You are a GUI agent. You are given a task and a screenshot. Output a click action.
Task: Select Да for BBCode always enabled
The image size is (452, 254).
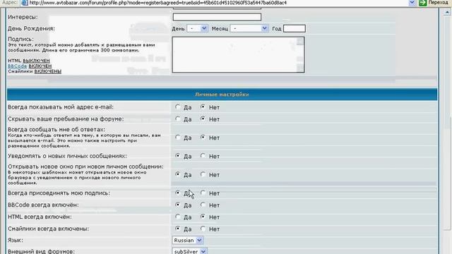pyautogui.click(x=177, y=205)
